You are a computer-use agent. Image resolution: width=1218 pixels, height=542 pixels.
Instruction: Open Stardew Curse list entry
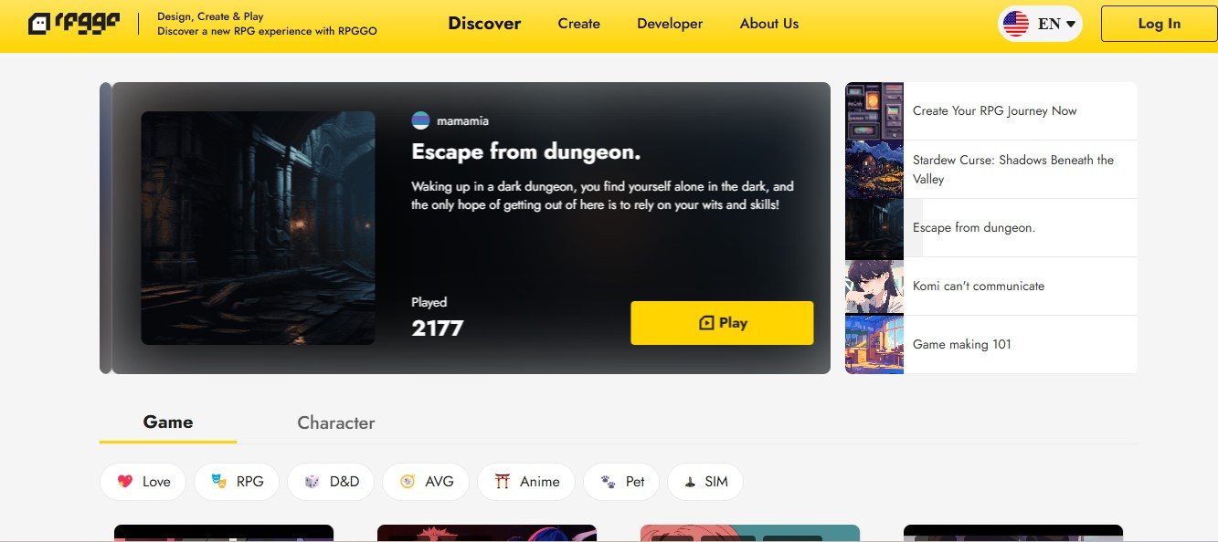991,170
